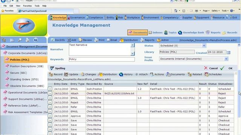Run the Spelling check

58,68
